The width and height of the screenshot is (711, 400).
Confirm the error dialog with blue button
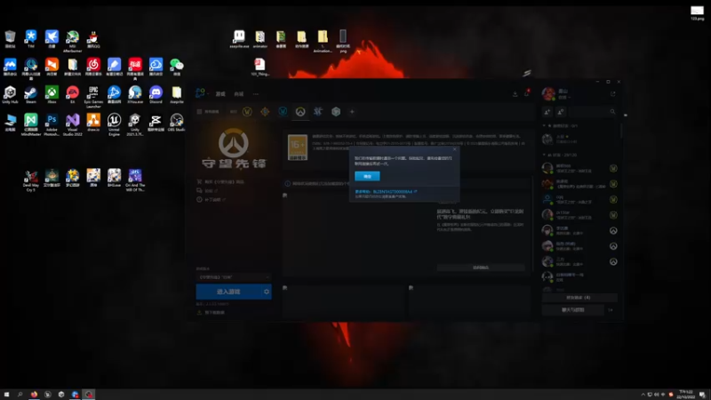click(367, 176)
